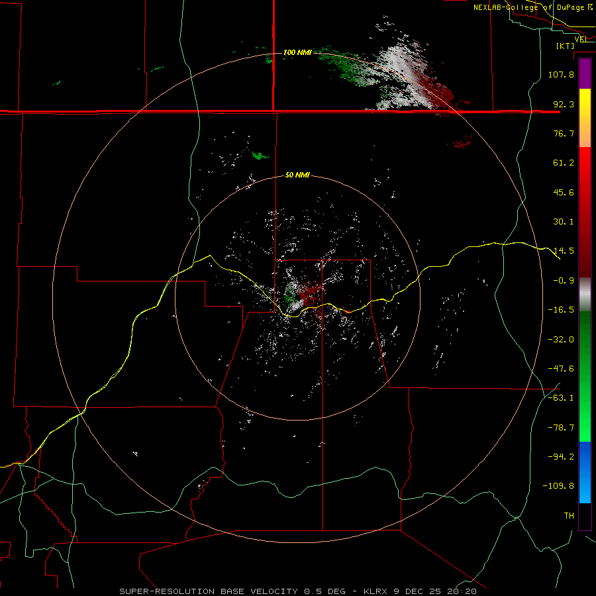
Task: Click the -32.0 velocity scale value
Action: coord(561,340)
